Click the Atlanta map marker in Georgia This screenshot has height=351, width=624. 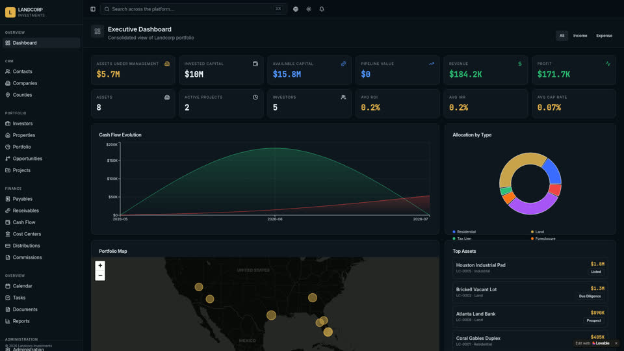tap(313, 298)
